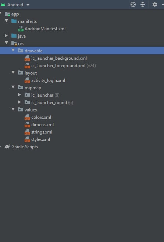Select activity_login.xml file name
Viewport: 164px width, 242px height.
48,80
